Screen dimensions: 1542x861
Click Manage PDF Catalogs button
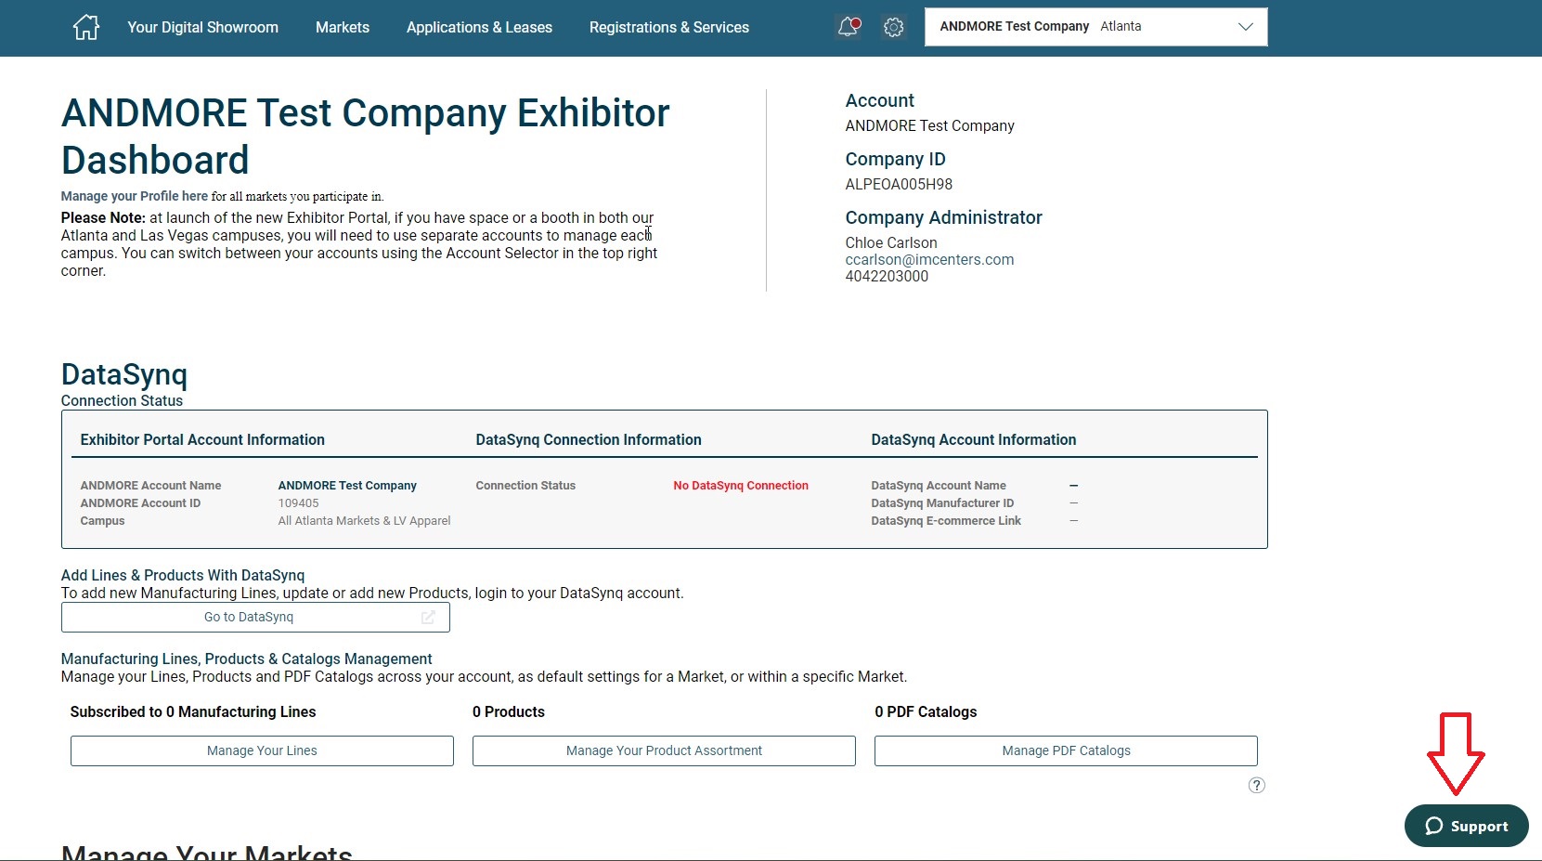pos(1066,750)
